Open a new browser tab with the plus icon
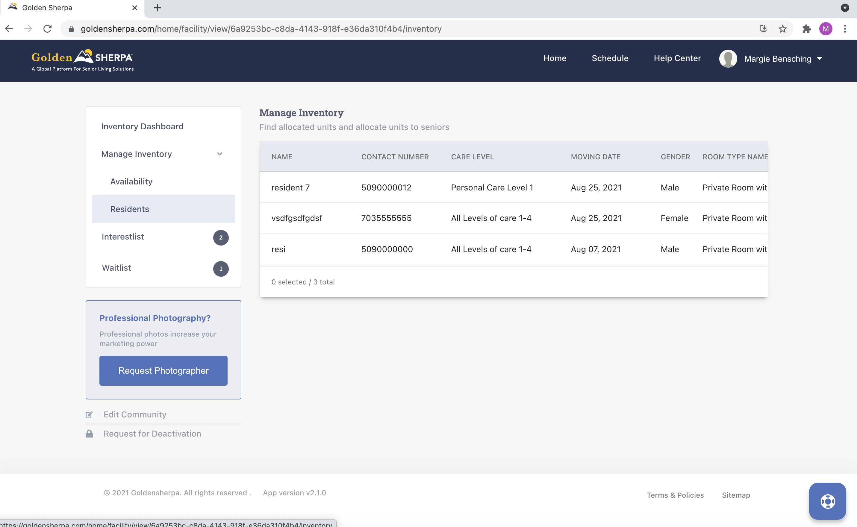 [158, 8]
